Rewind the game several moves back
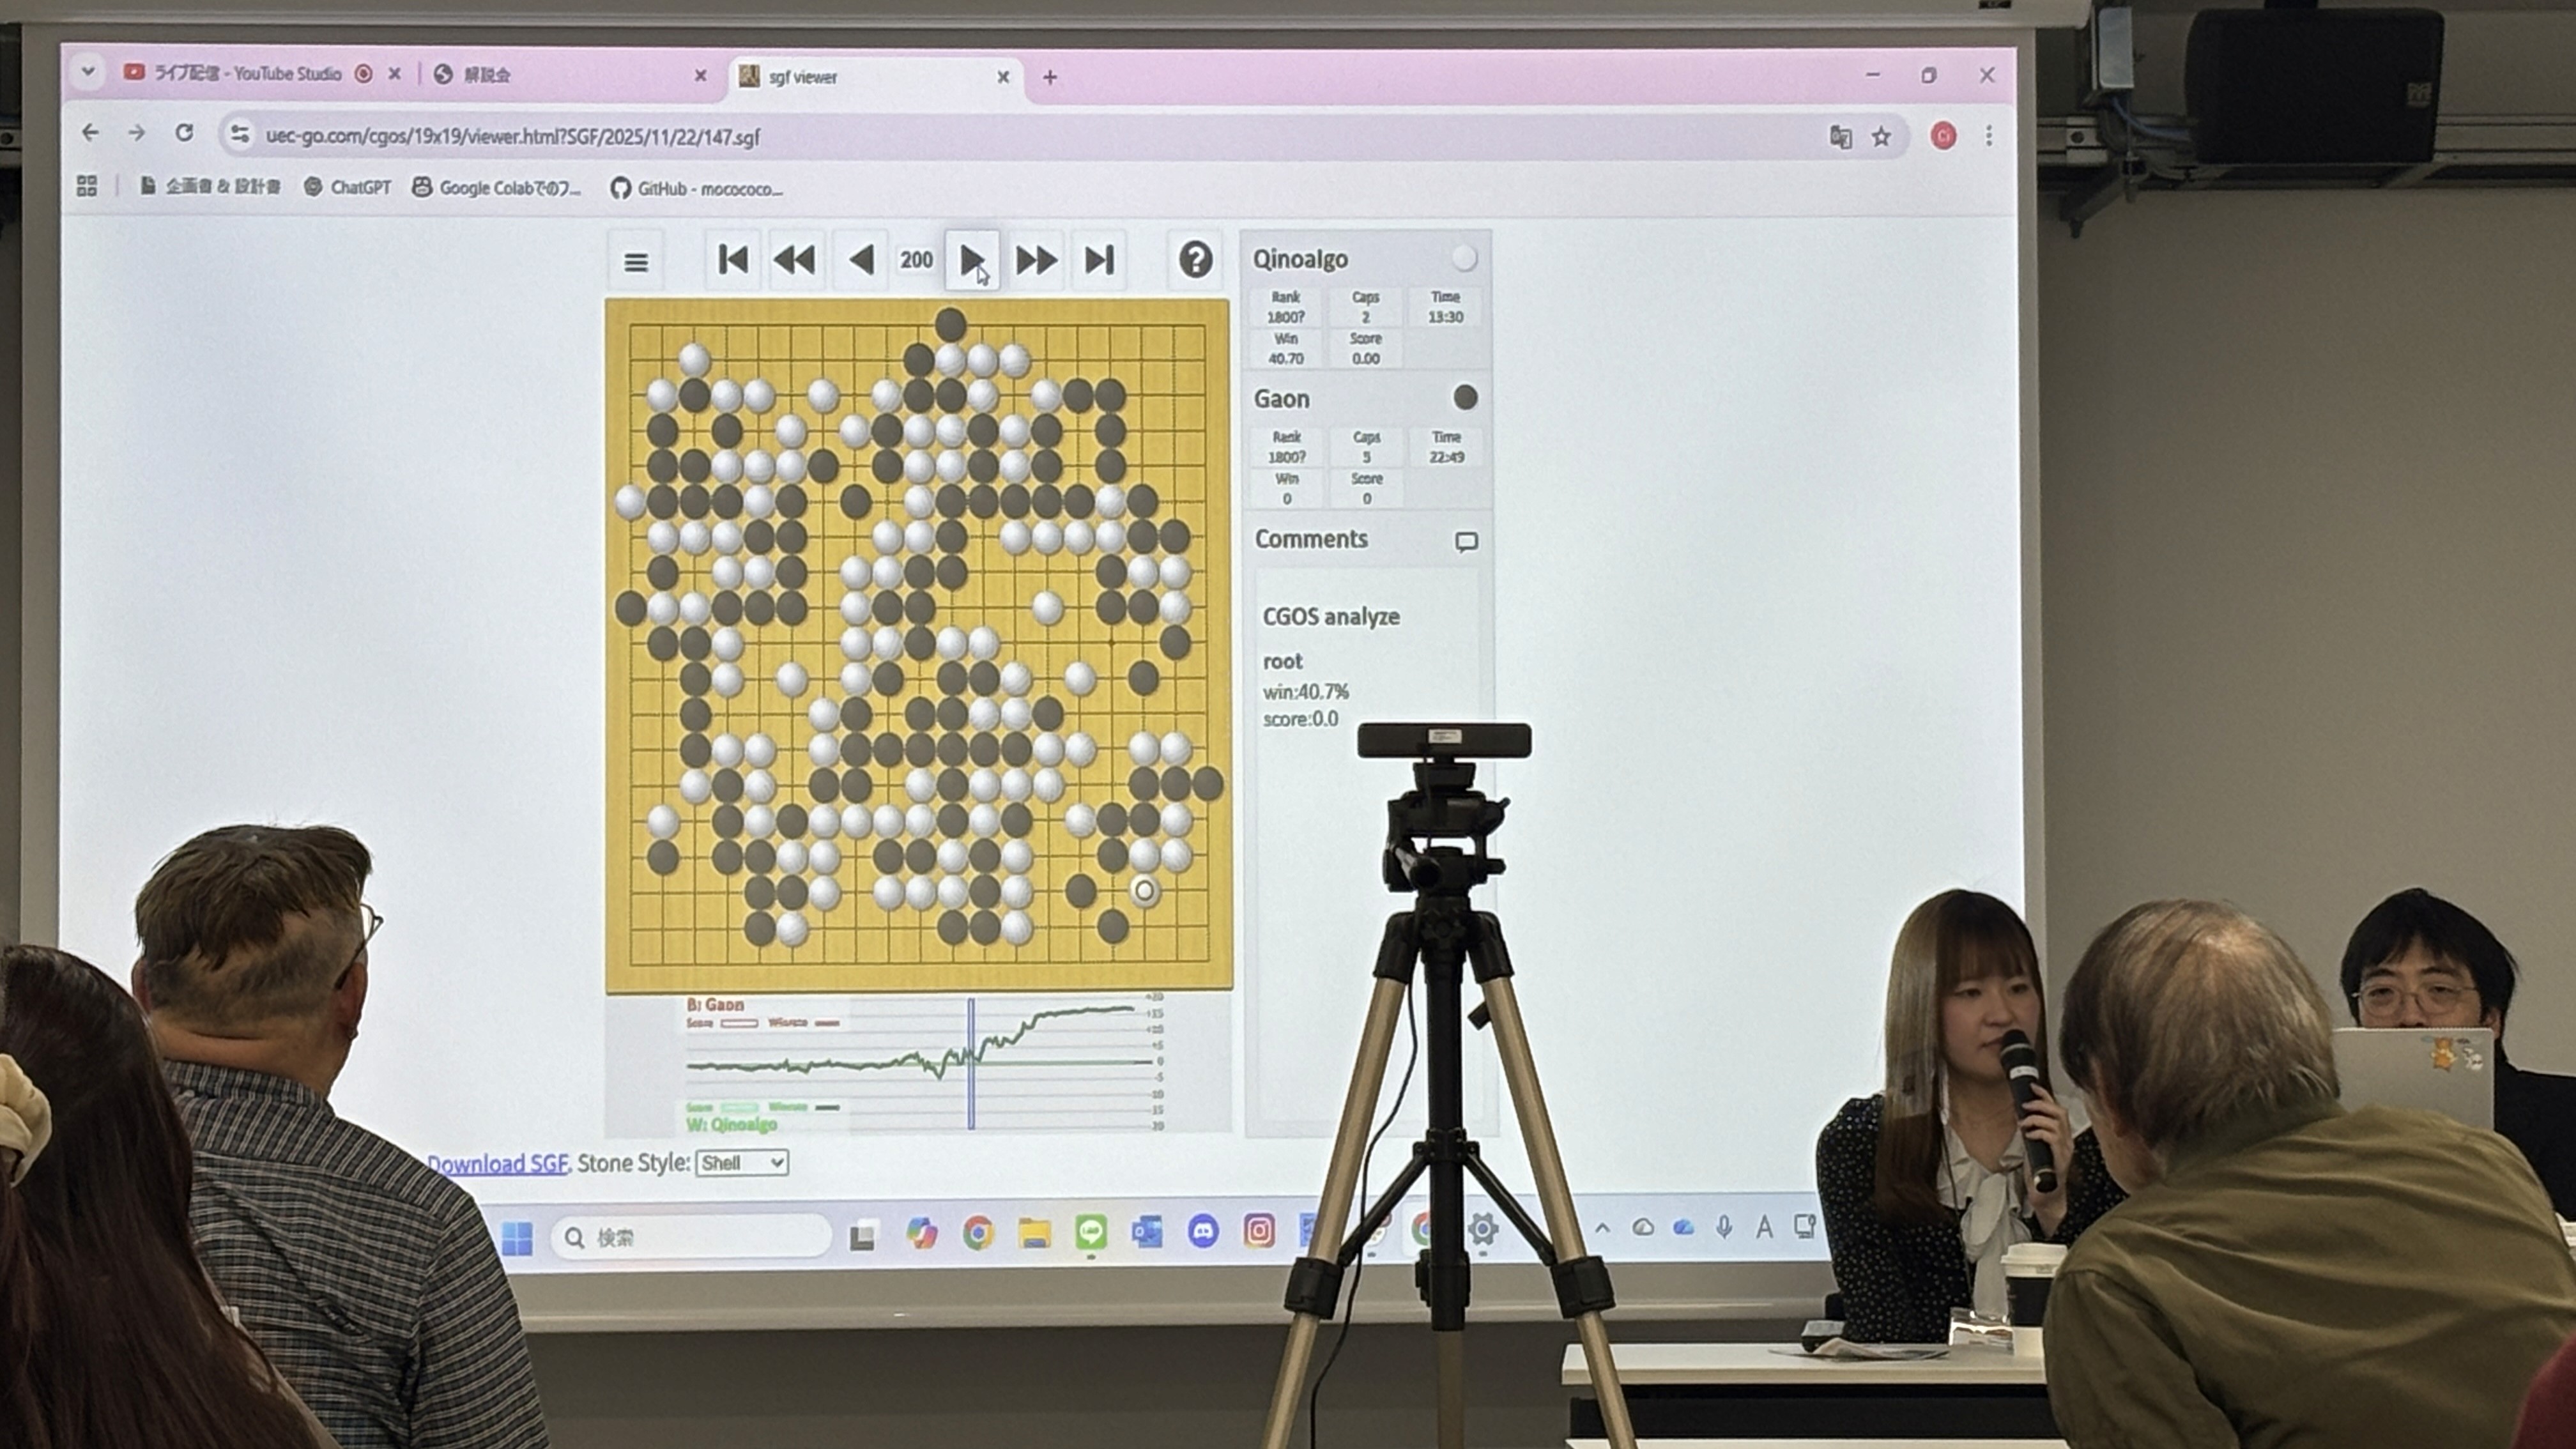The width and height of the screenshot is (2576, 1449). 795,261
